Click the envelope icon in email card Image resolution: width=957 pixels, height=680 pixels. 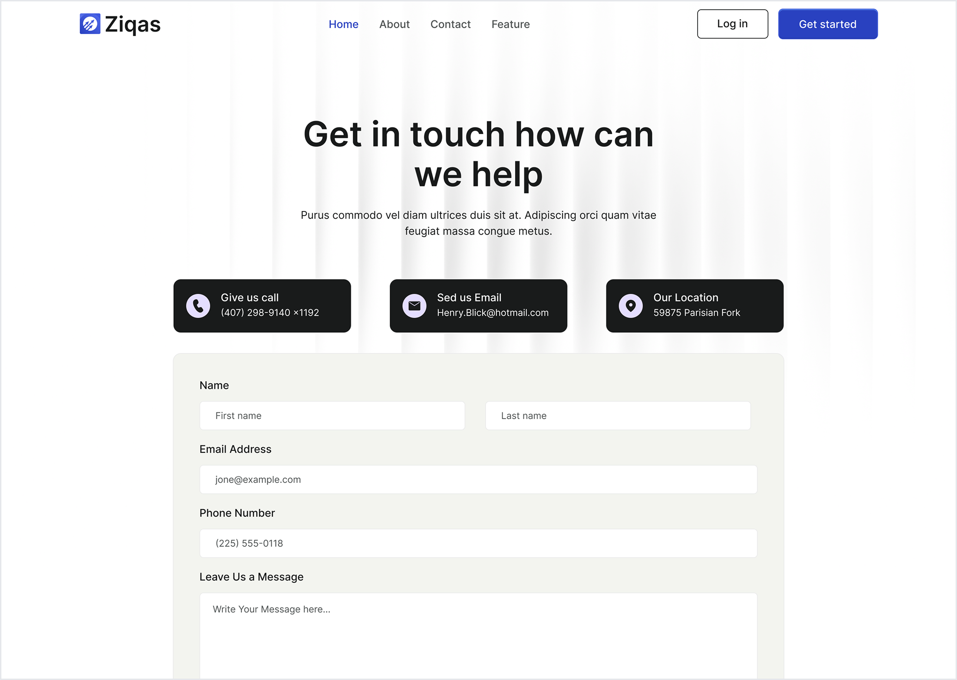pyautogui.click(x=414, y=306)
